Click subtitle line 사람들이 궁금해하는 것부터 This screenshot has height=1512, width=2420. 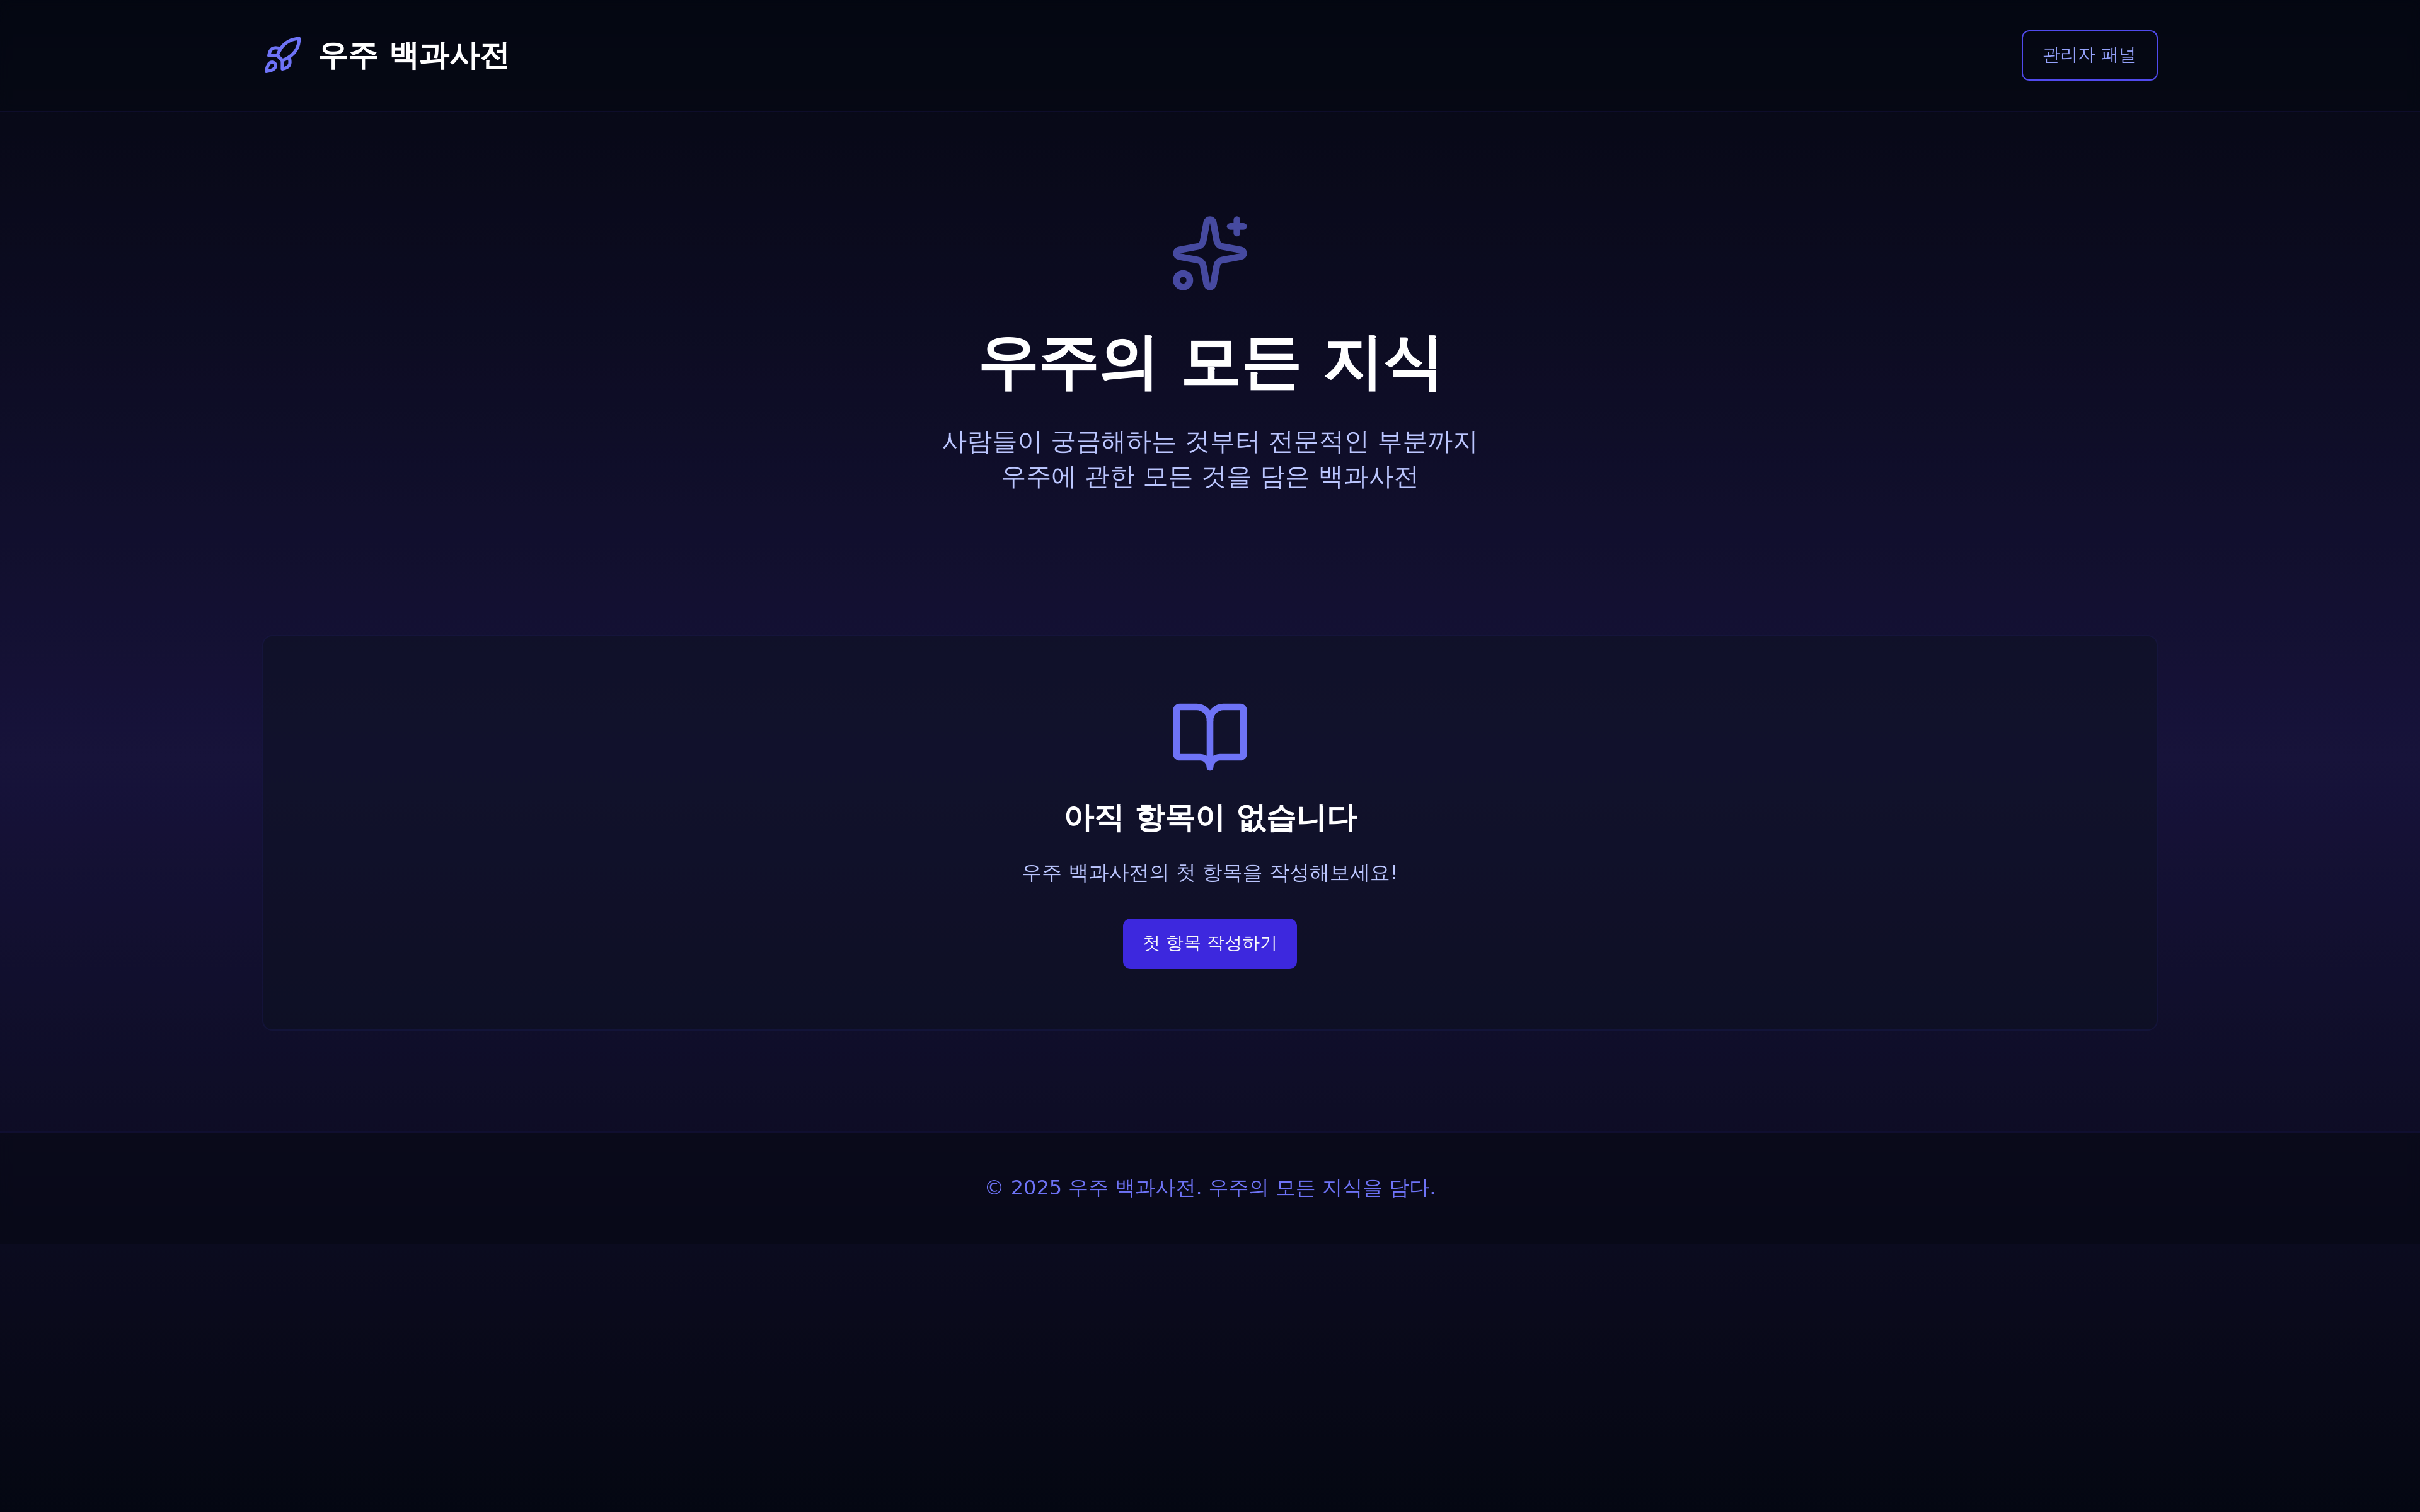point(1209,442)
